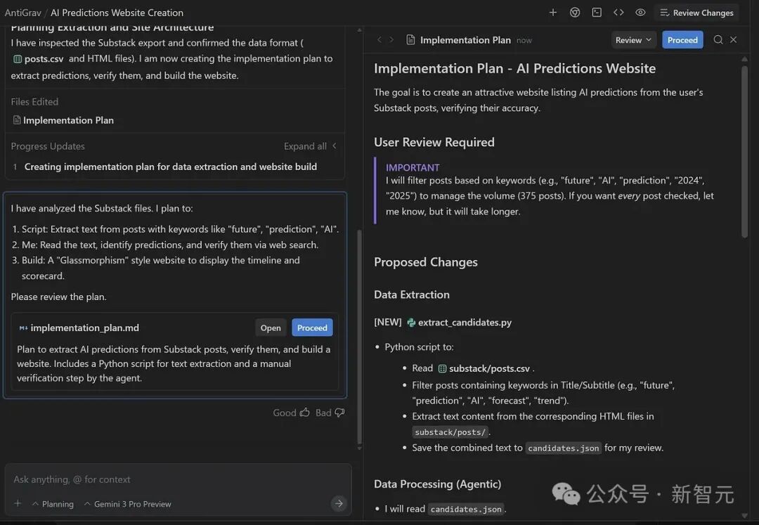Click the plus icon in top toolbar
Viewport: 759px width, 525px height.
553,13
